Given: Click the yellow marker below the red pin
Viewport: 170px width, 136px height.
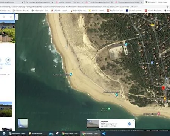Looking at the screenshot, I should click(x=165, y=99).
